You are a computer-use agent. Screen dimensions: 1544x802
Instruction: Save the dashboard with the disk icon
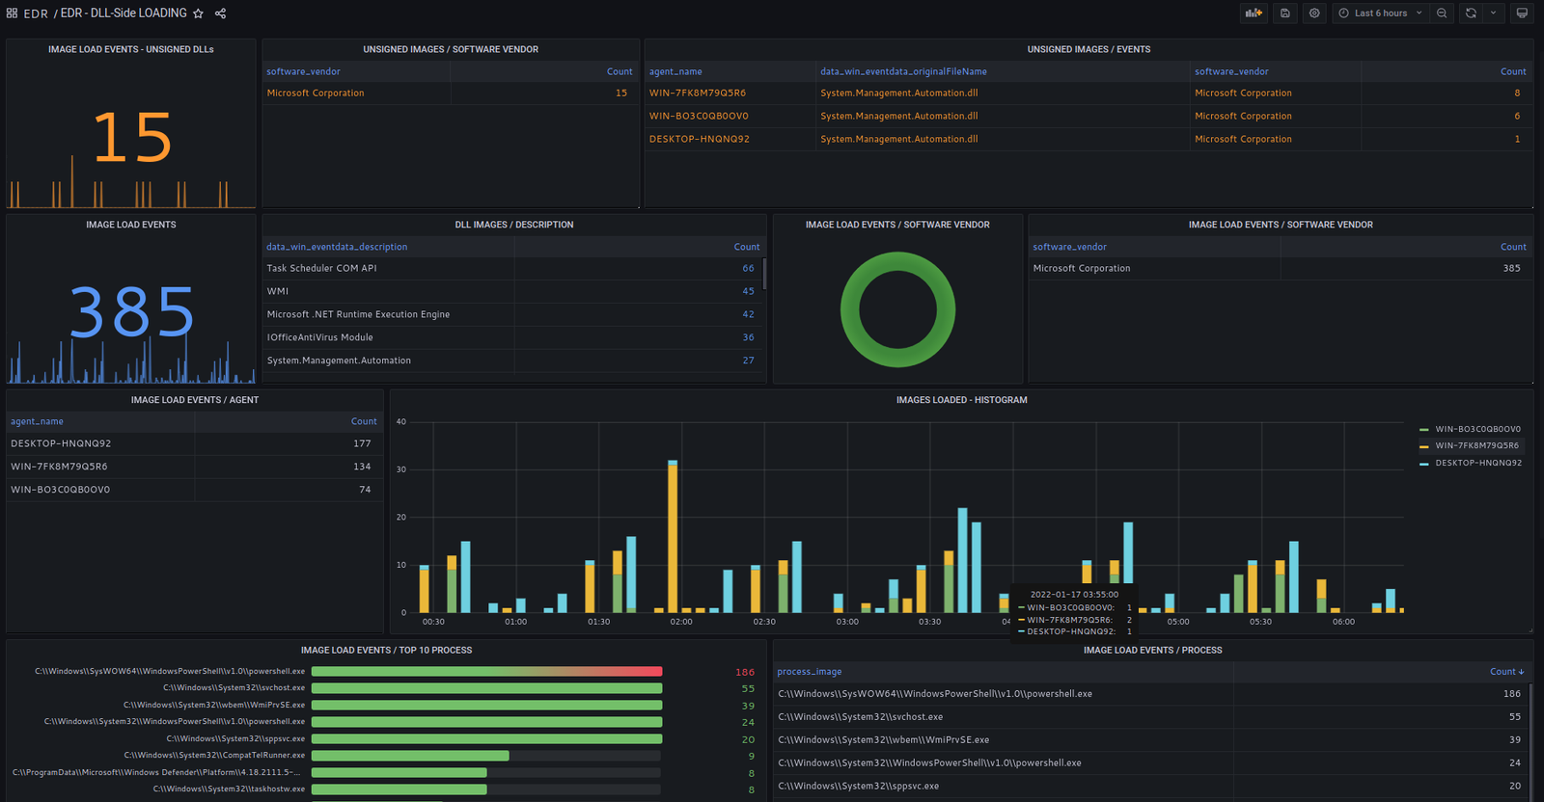click(x=1284, y=13)
